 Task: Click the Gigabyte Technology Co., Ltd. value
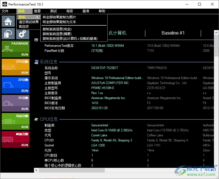pyautogui.click(x=167, y=83)
